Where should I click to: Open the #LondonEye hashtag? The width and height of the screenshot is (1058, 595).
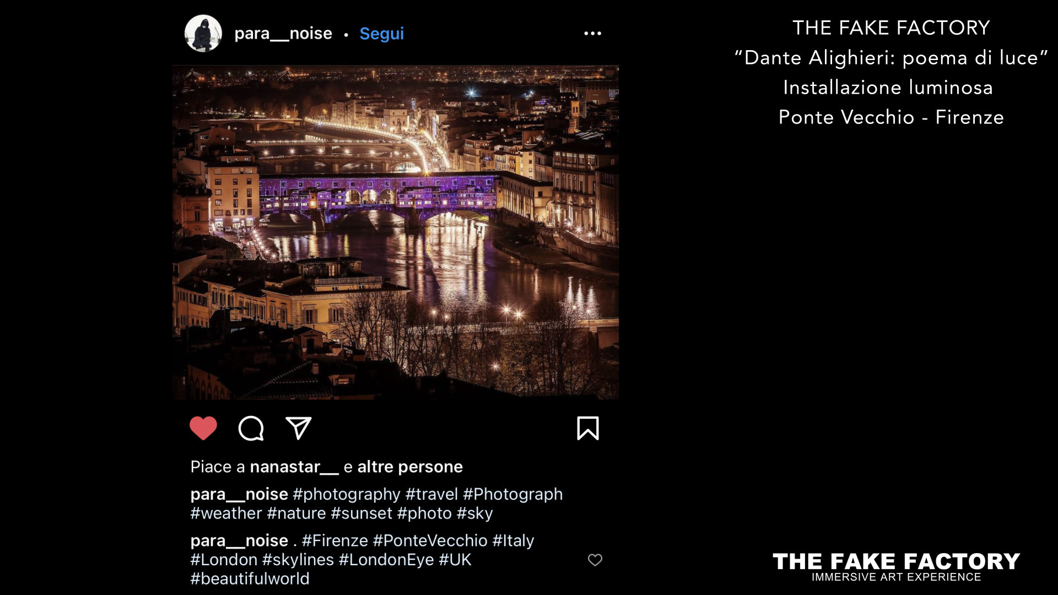coord(386,560)
